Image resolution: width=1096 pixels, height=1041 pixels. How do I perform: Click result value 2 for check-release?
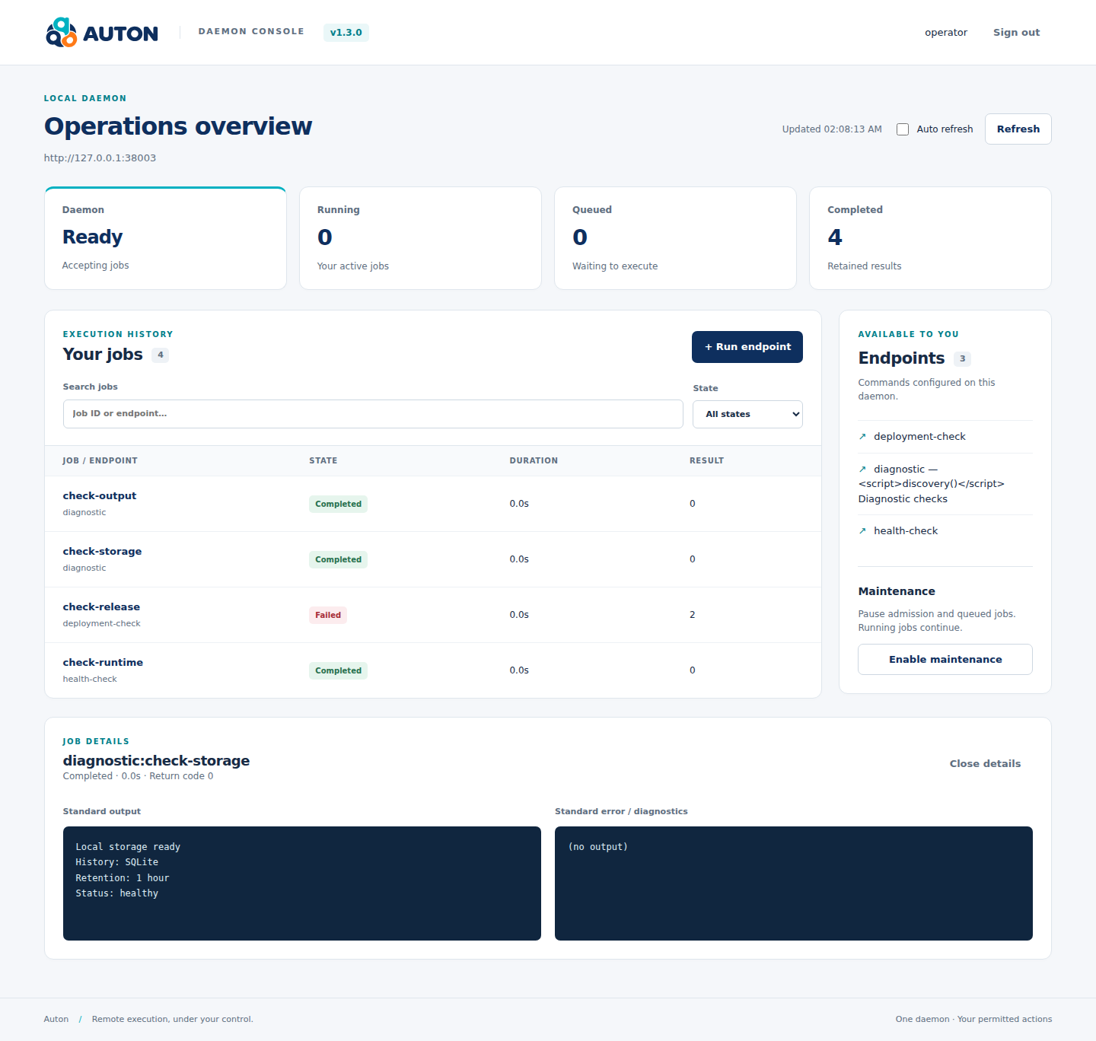[693, 615]
